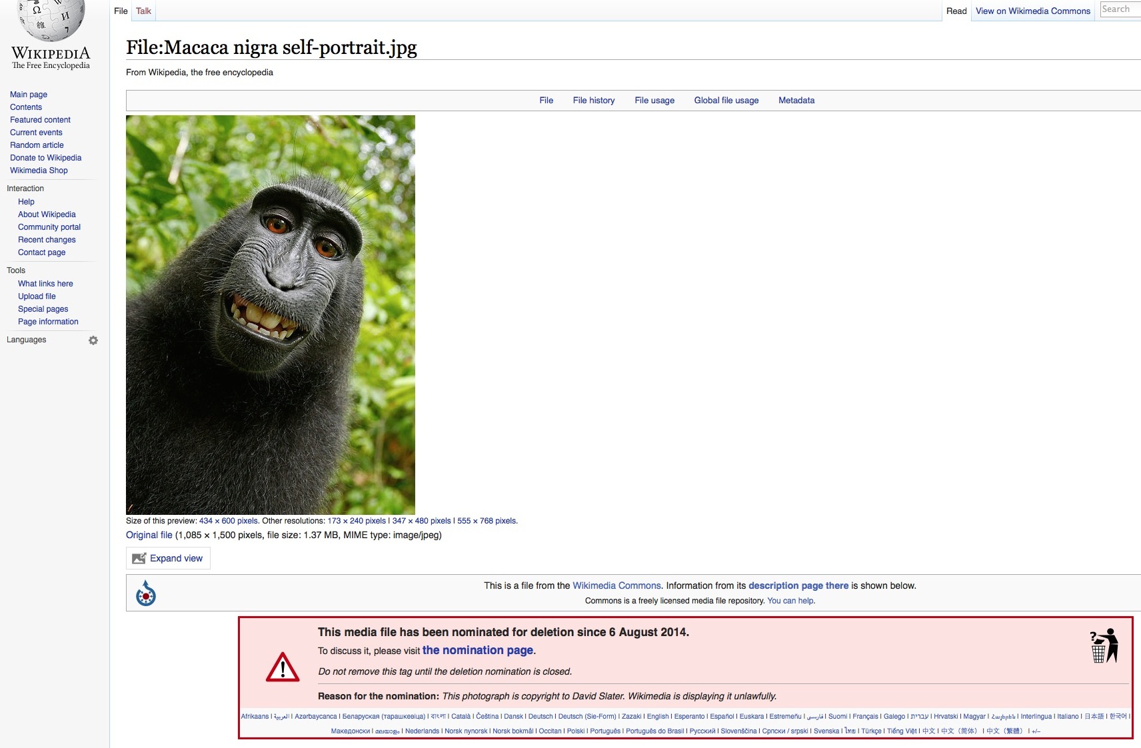Image resolution: width=1141 pixels, height=748 pixels.
Task: Choose Norsk nynorsk language link
Action: 466,731
